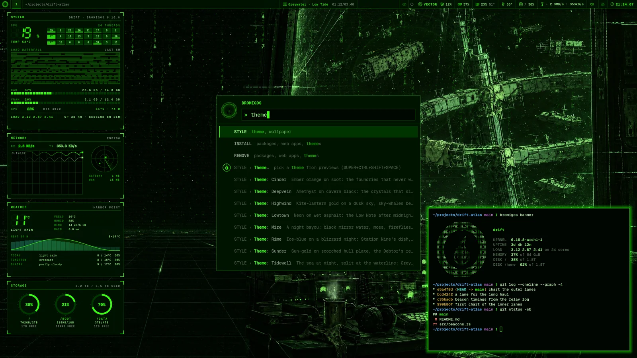Click the droplet icon beside Theme… row

coord(227,167)
